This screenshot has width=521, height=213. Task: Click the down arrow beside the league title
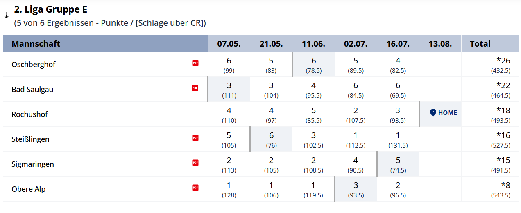tap(7, 16)
